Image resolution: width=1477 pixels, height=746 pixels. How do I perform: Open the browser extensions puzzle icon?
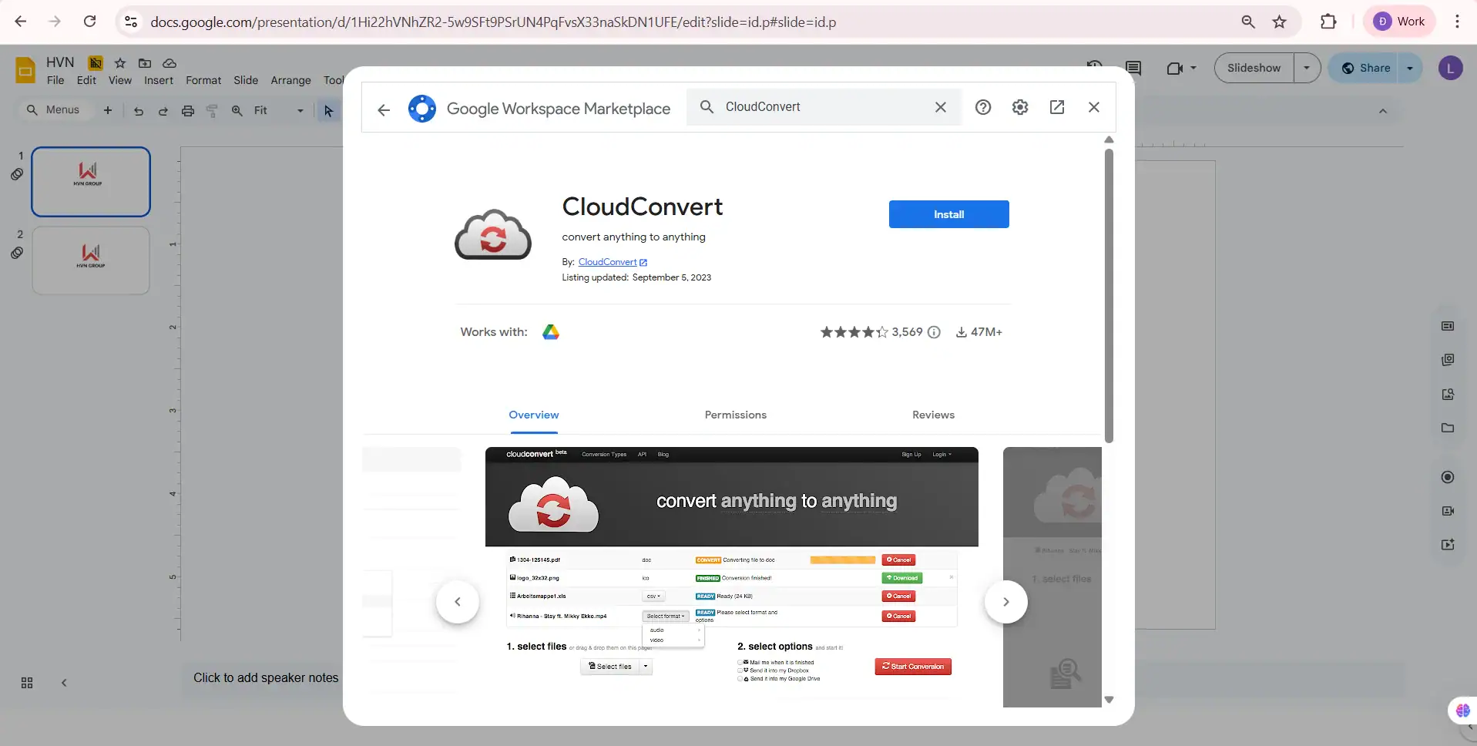tap(1329, 21)
